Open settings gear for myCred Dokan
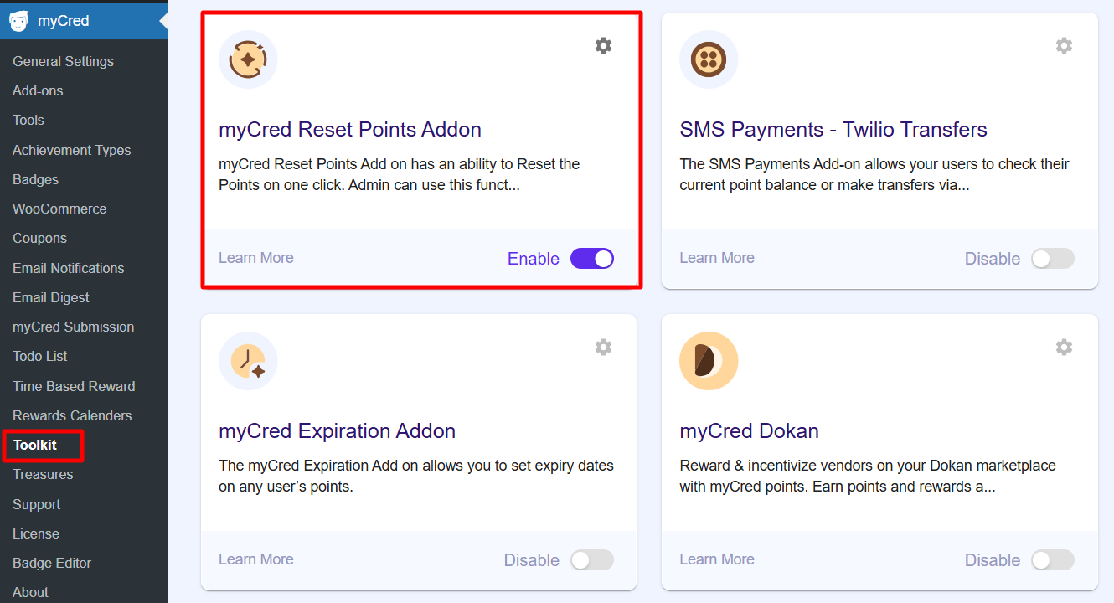Screen dimensions: 1114x603 click(1064, 347)
